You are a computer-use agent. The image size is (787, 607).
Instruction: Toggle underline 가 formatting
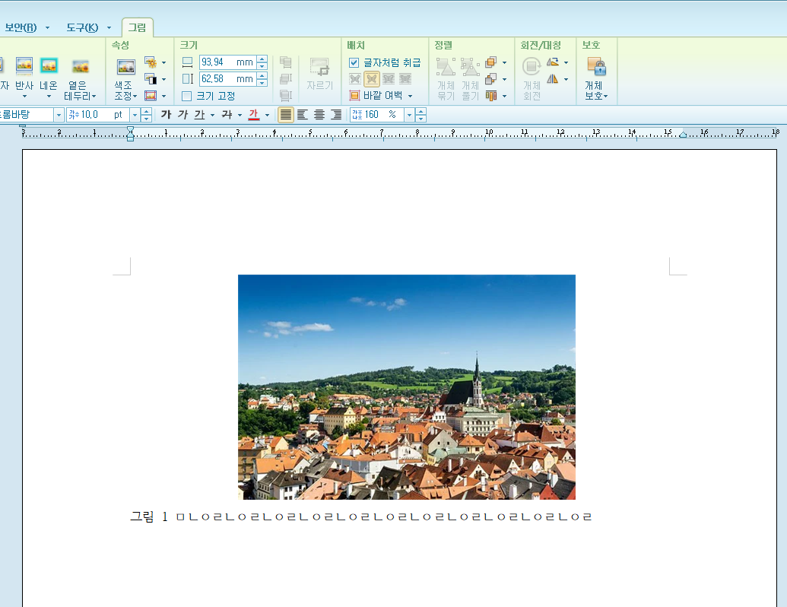click(x=200, y=114)
